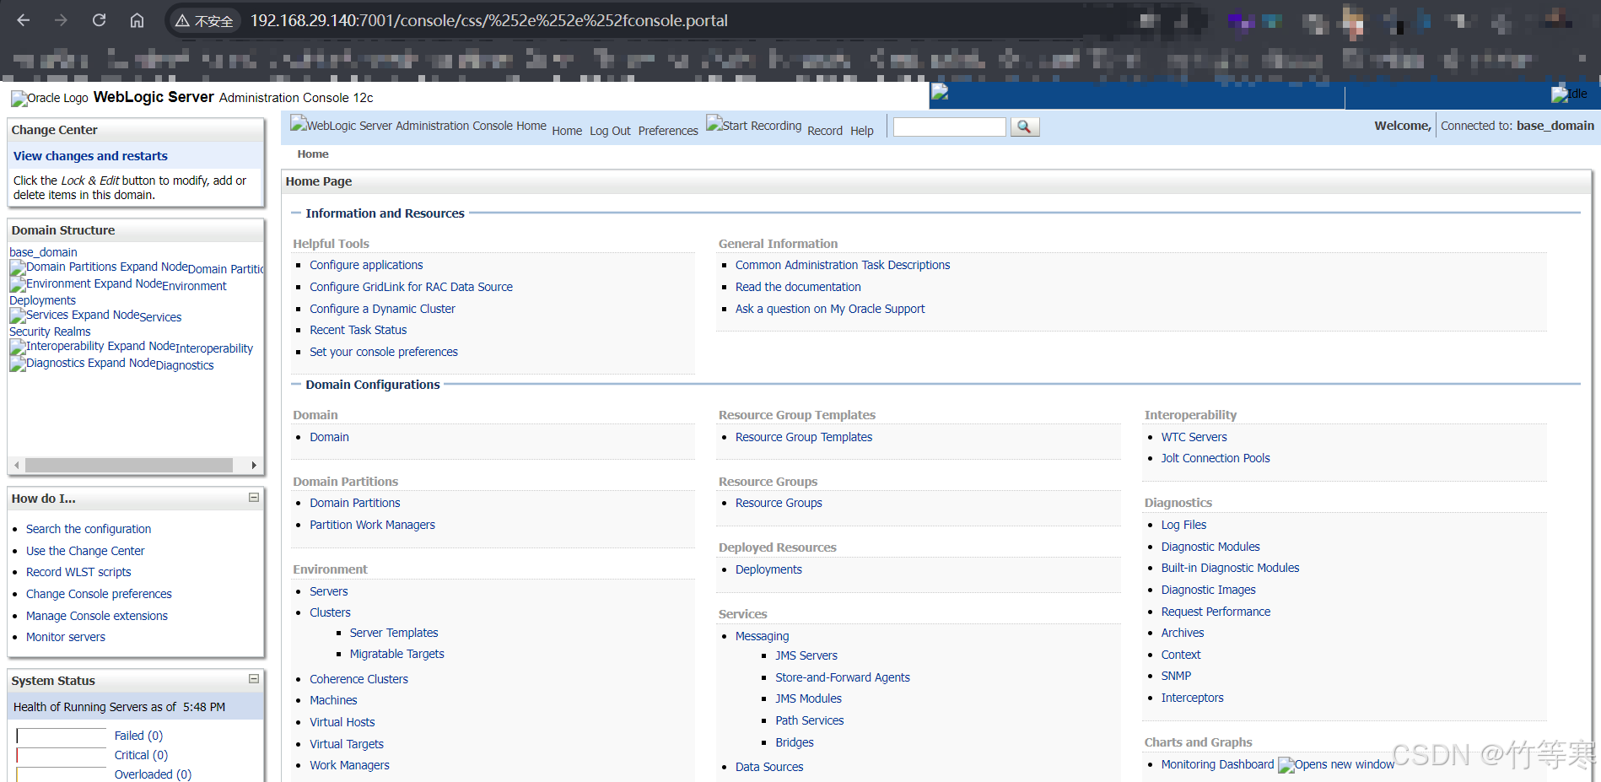Click the Overloaded (0) status link

[153, 774]
